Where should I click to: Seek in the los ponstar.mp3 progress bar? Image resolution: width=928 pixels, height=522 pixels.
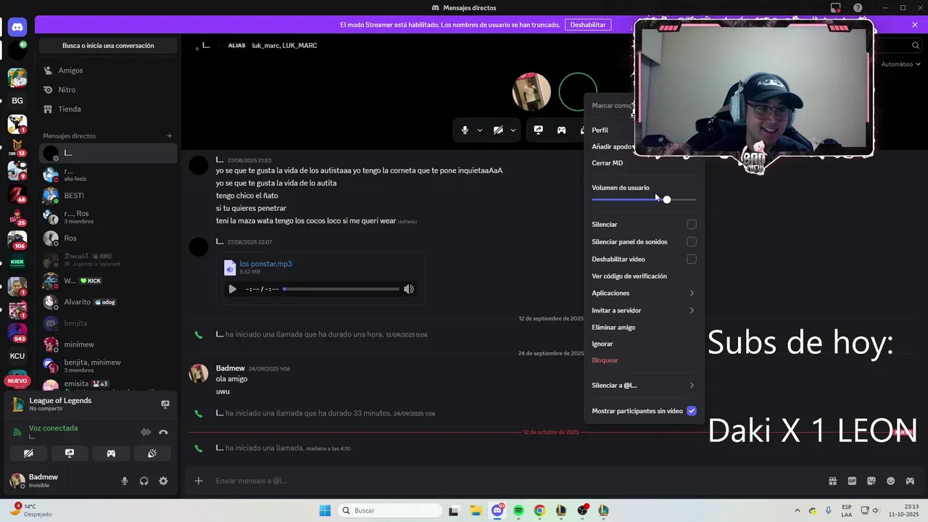pos(341,289)
